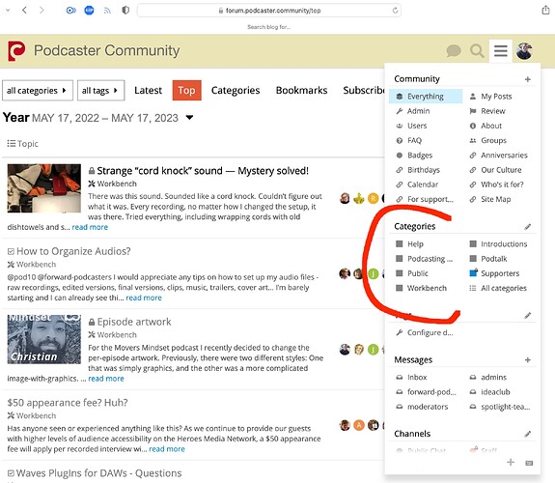
Task: Open the search magnifier icon
Action: pyautogui.click(x=477, y=51)
